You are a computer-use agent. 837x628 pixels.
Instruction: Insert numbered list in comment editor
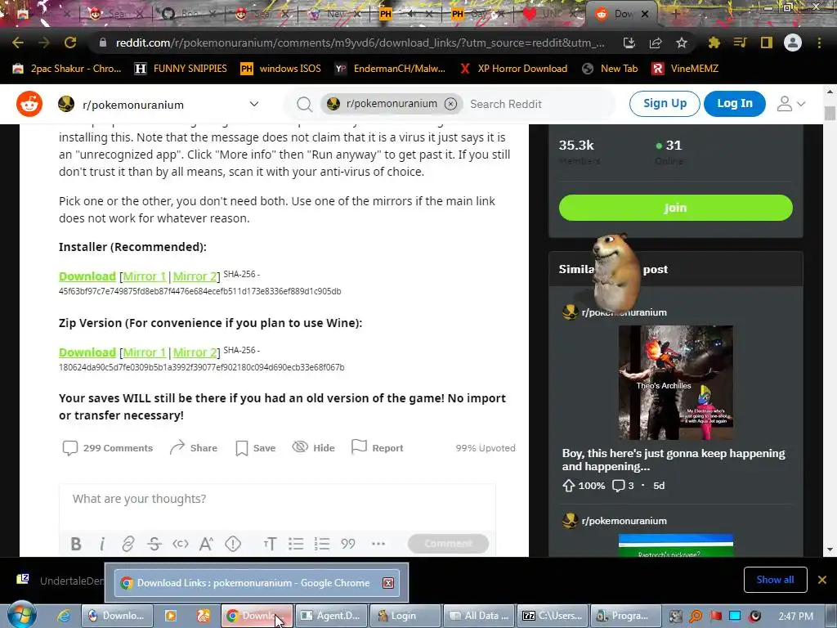pyautogui.click(x=322, y=544)
